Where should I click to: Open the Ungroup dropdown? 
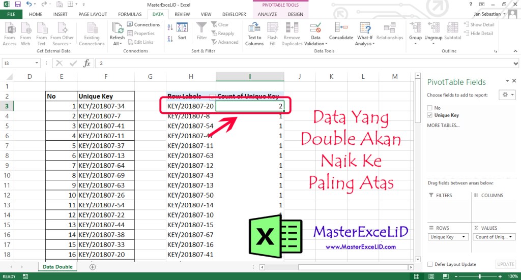[x=433, y=44]
